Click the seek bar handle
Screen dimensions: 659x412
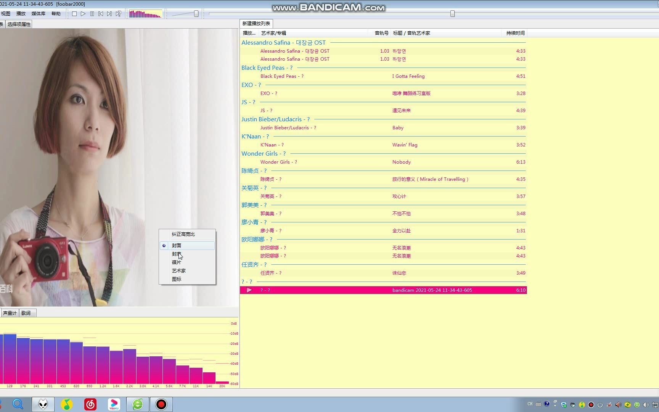(452, 14)
